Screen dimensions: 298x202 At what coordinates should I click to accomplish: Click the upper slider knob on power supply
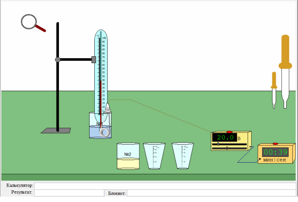(218, 144)
